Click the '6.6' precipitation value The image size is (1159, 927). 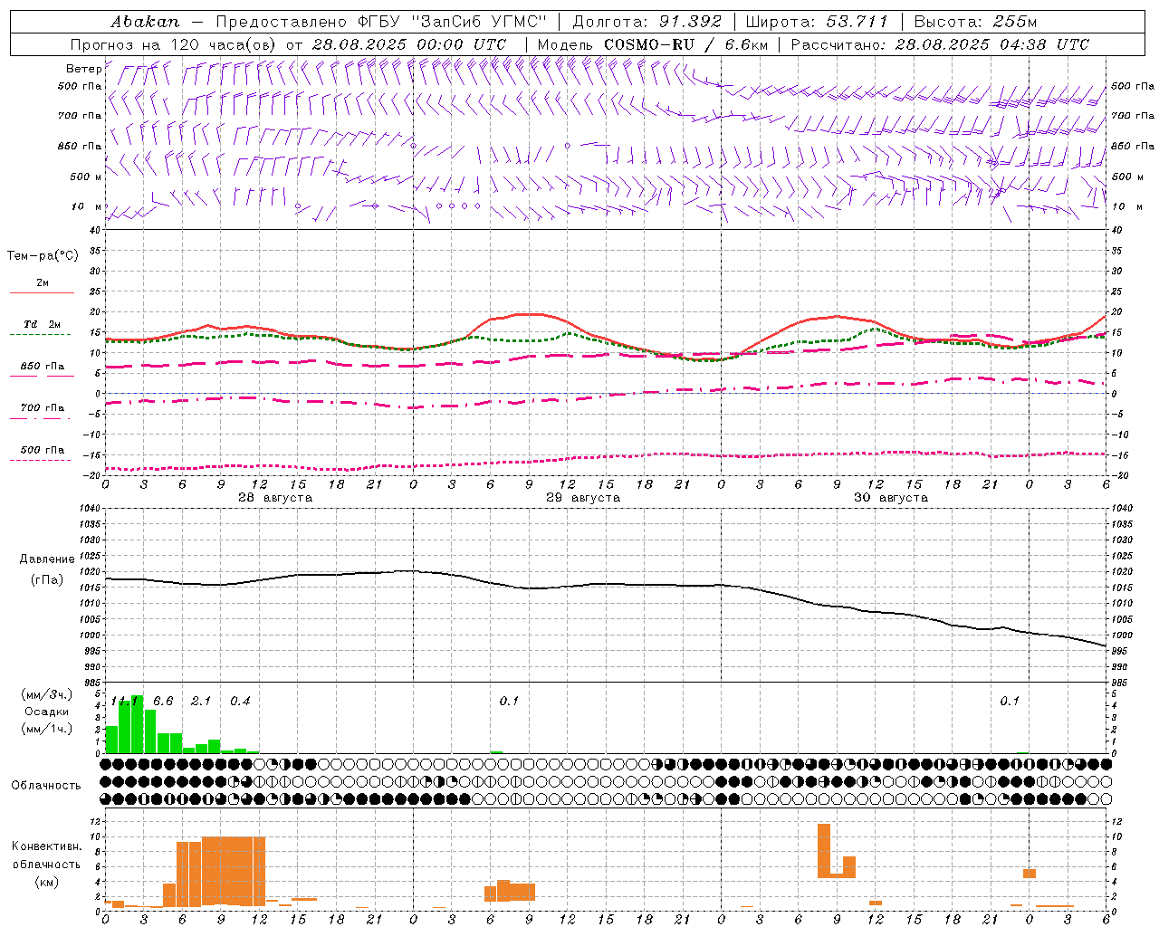coord(163,702)
